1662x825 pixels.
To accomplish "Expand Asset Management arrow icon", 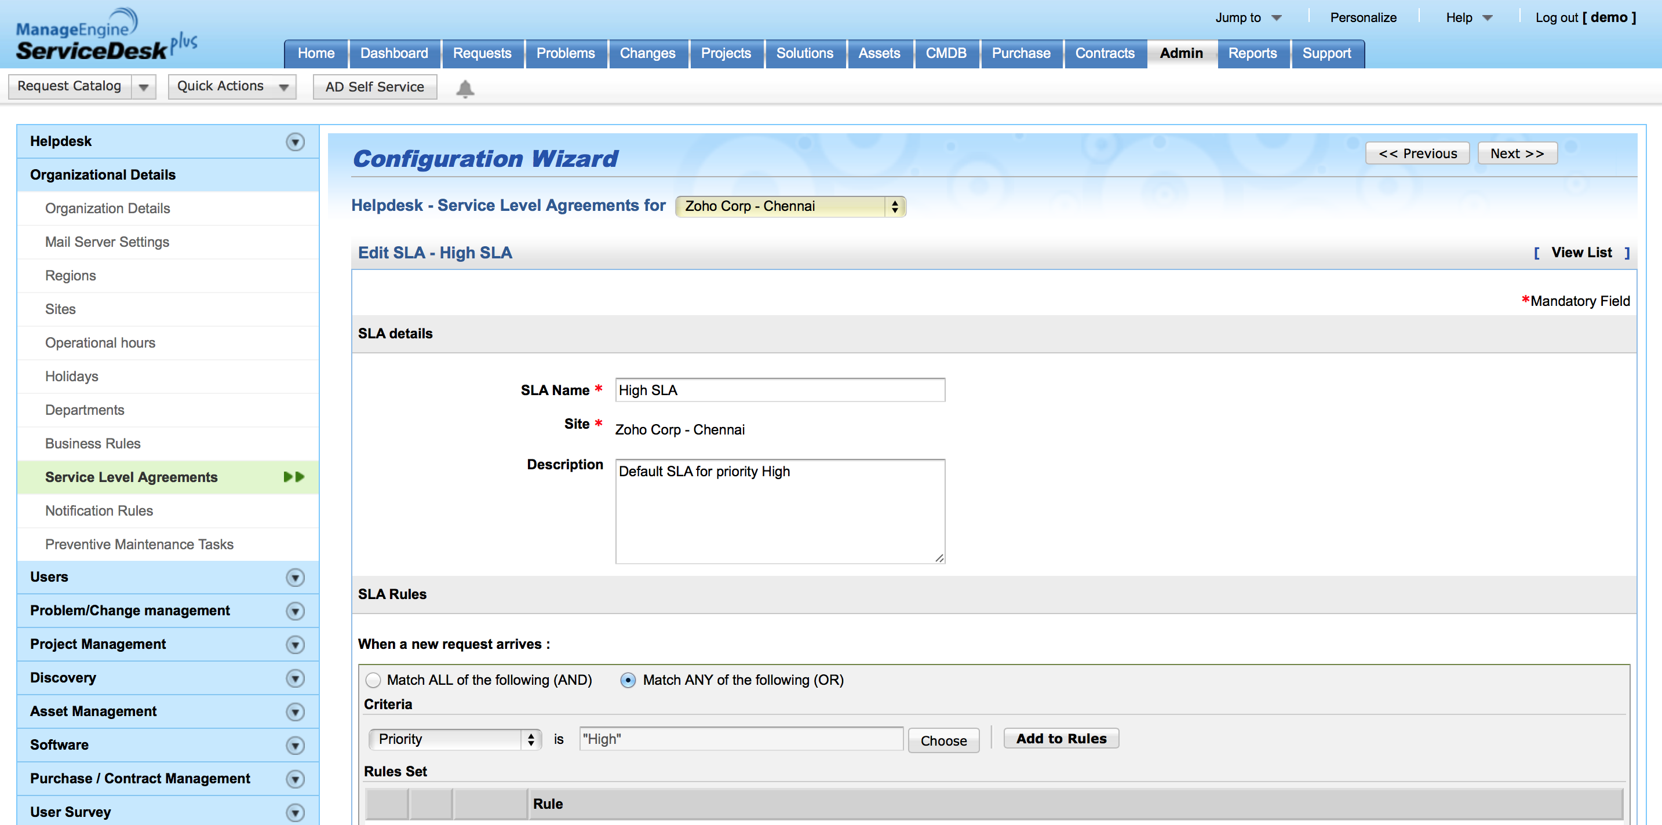I will pyautogui.click(x=295, y=711).
